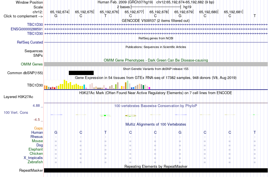Select TBC1D30 label directly below ENSG00000288591
This screenshot has height=177, width=268.
coord(35,33)
